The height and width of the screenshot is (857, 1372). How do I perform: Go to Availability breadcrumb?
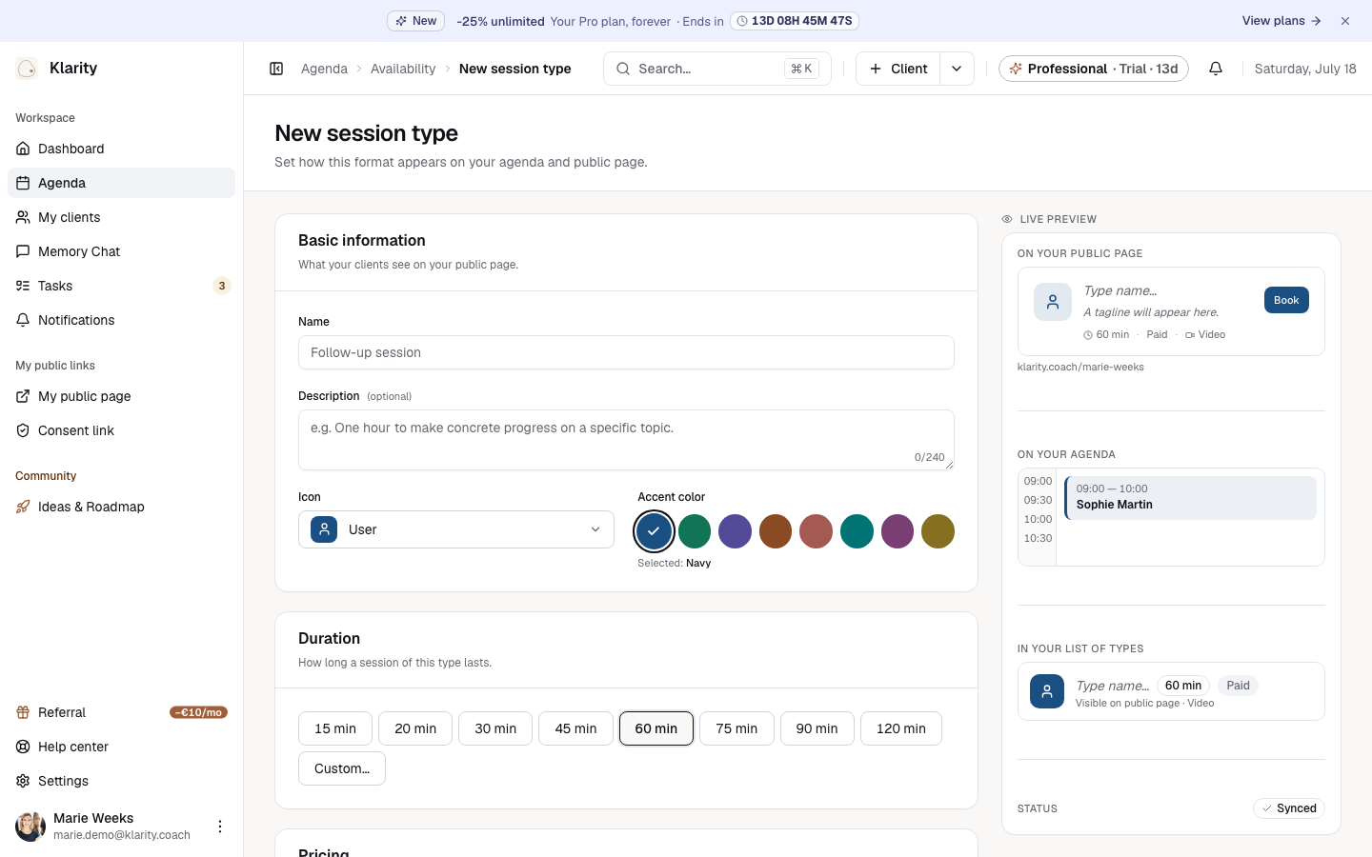pyautogui.click(x=403, y=69)
